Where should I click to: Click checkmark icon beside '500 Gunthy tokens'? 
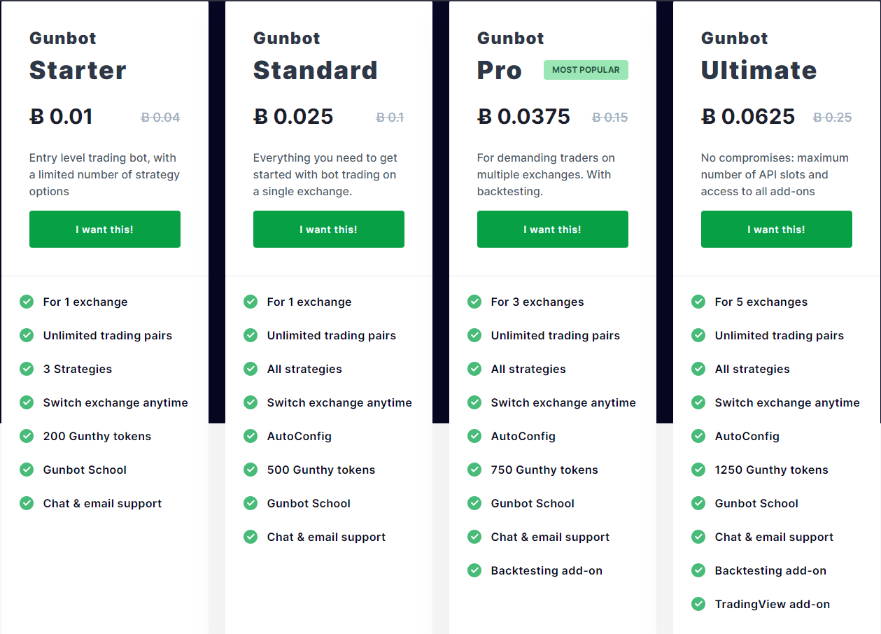[x=251, y=470]
